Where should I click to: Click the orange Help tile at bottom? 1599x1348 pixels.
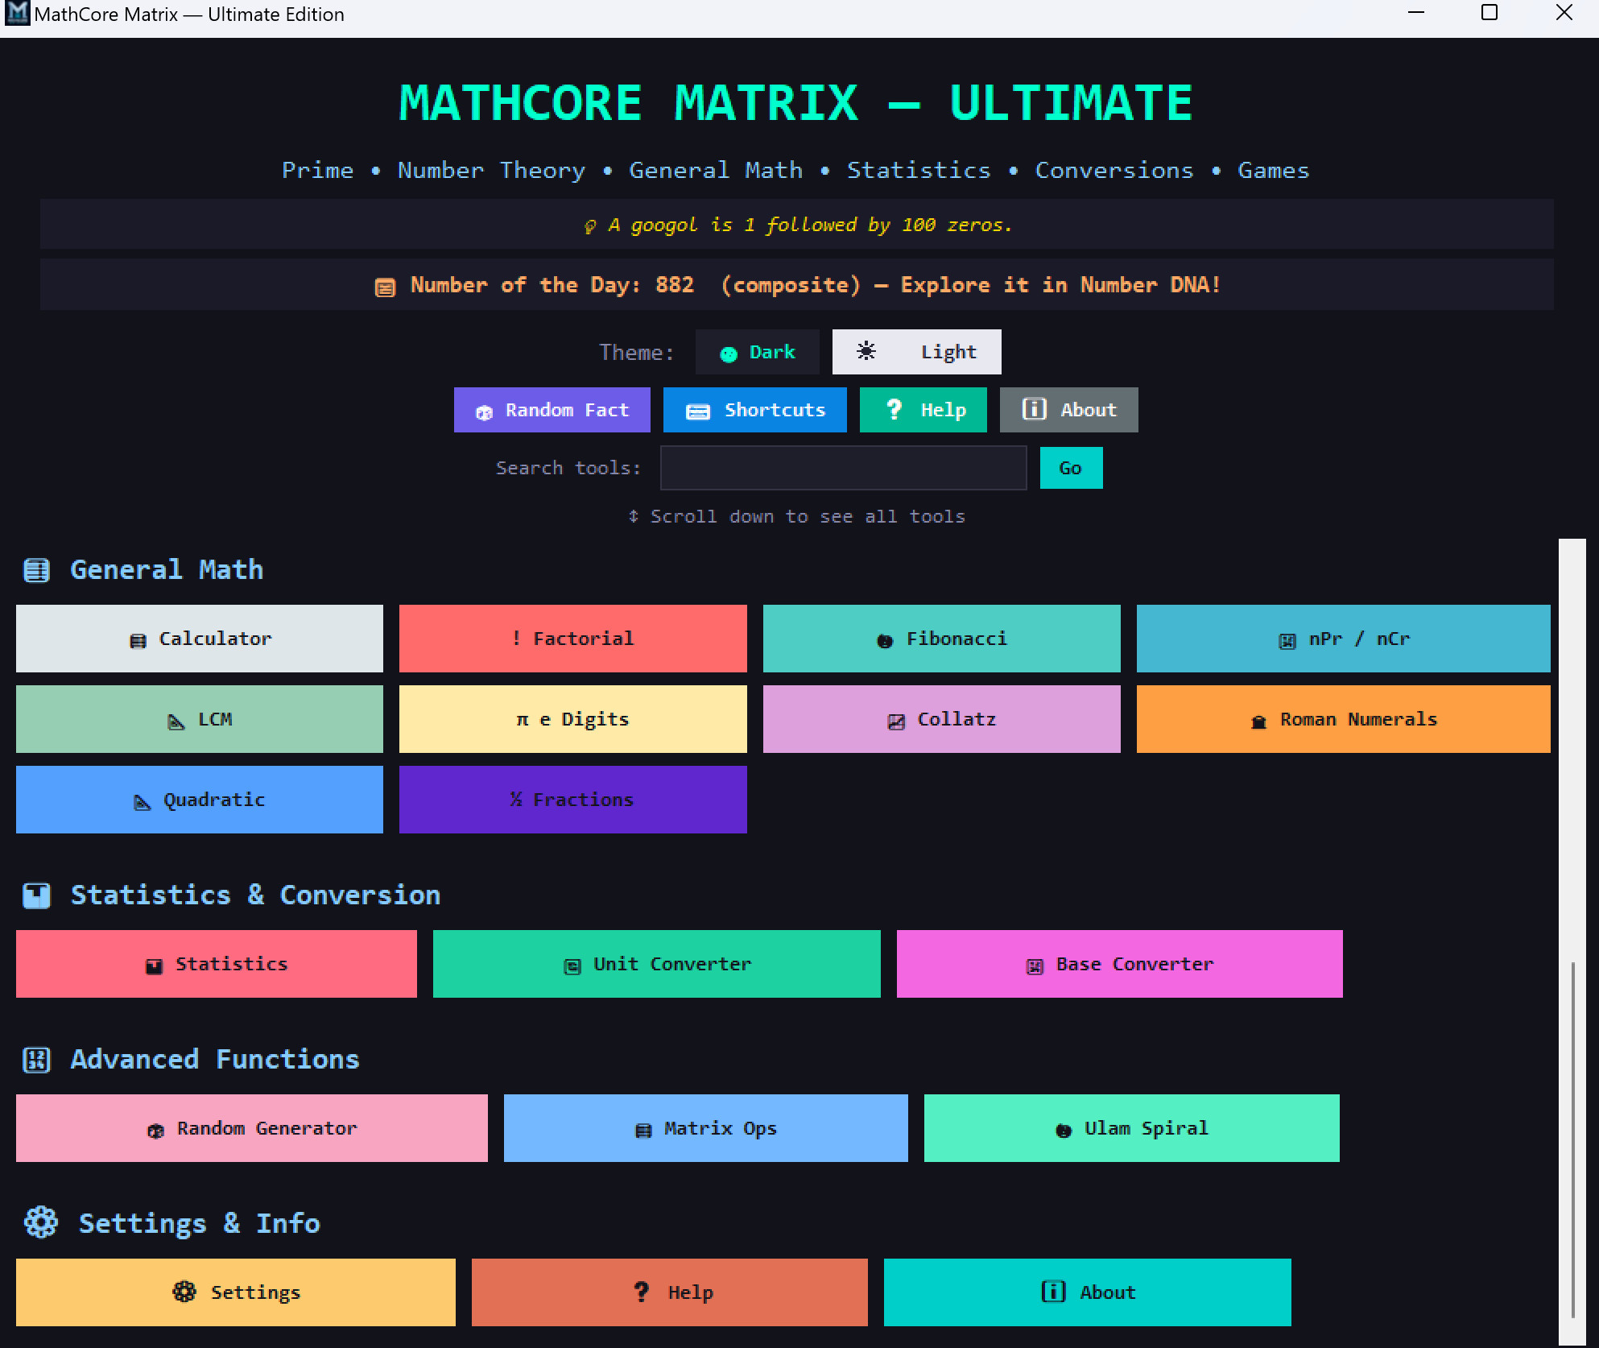click(x=670, y=1292)
